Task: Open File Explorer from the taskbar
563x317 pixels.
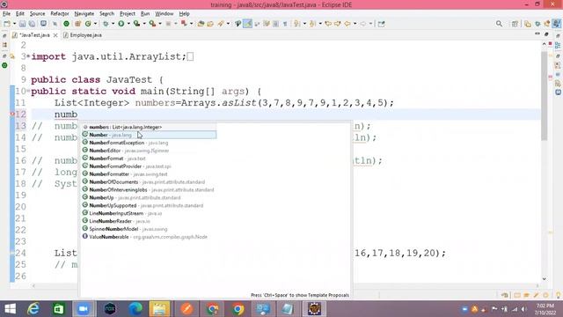Action: pyautogui.click(x=159, y=309)
